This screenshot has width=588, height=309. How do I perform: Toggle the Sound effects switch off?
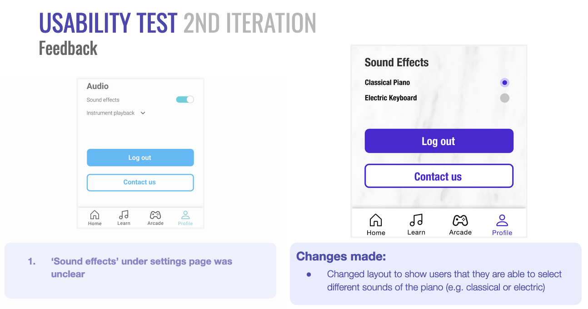185,100
